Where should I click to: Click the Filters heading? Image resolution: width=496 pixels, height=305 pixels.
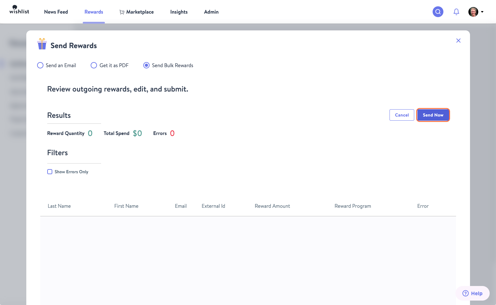pos(57,153)
